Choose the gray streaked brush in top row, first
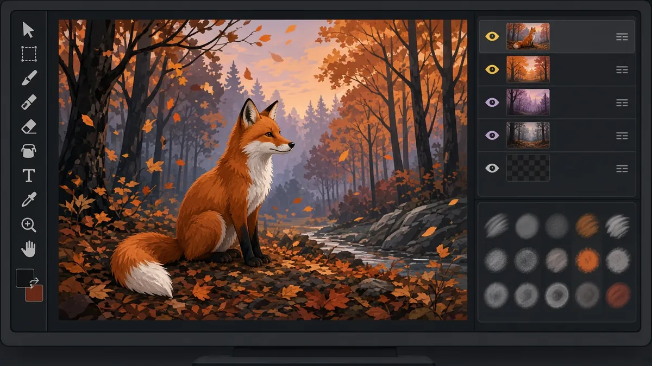652x366 pixels. pos(496,226)
